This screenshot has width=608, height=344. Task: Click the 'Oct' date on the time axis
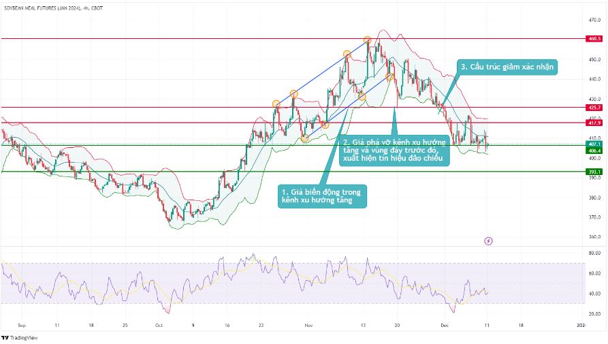click(159, 326)
